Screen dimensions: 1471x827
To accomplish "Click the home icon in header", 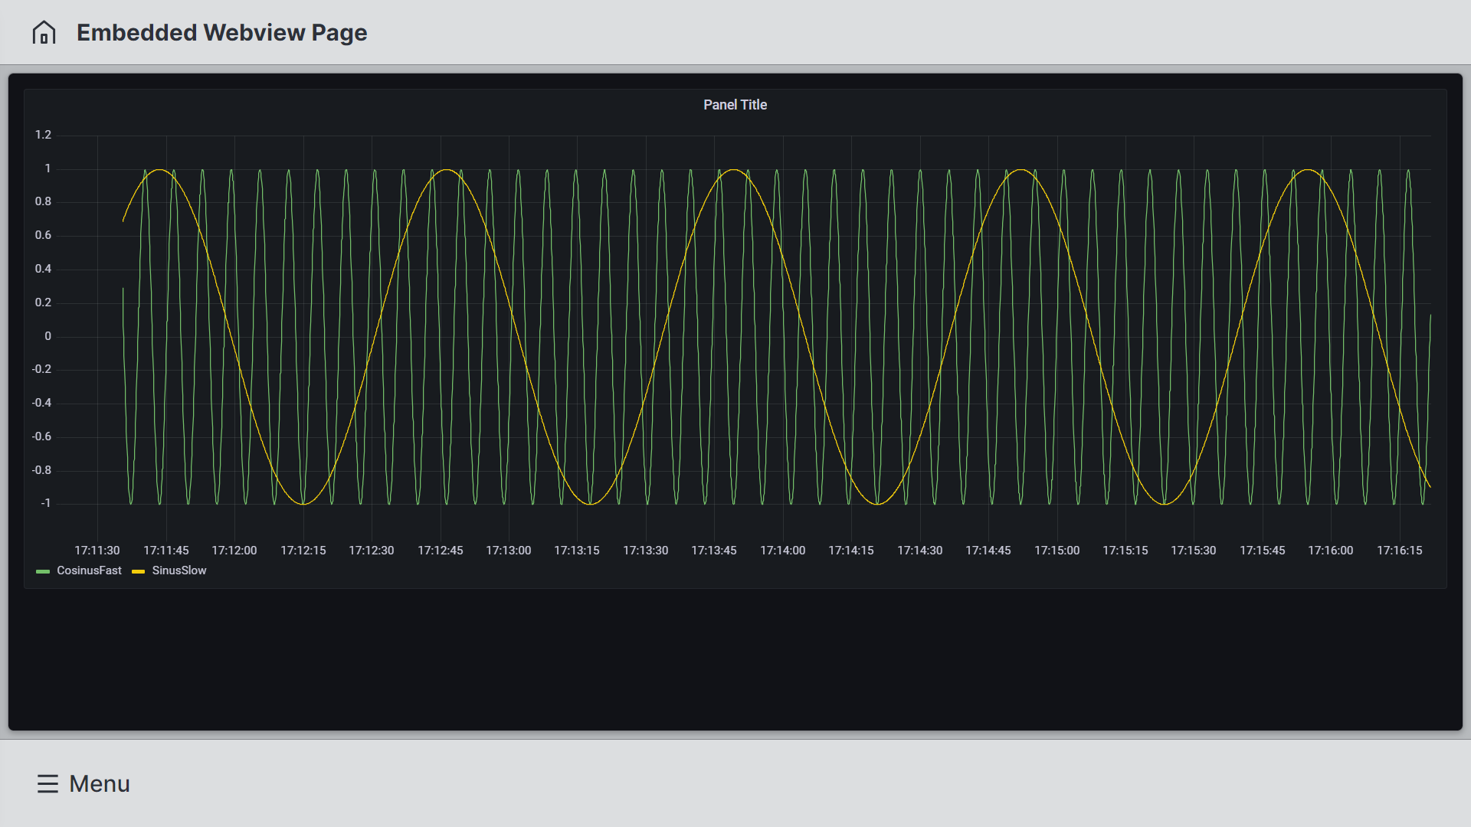I will pos(44,32).
